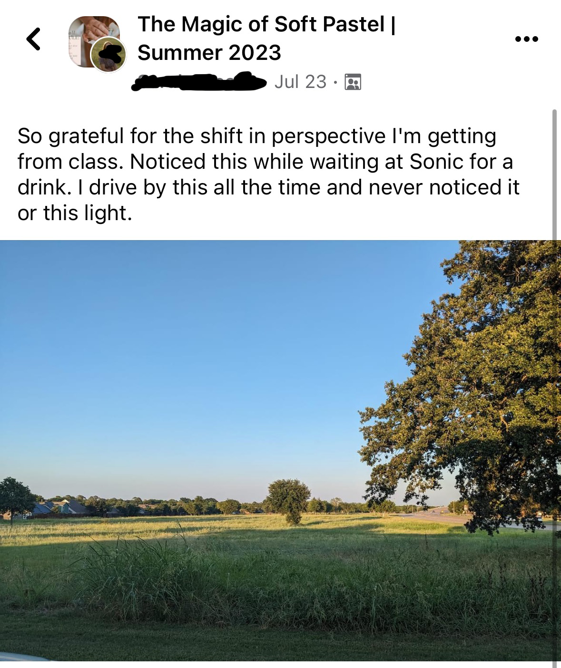Tap the small lone tree in field

(287, 501)
